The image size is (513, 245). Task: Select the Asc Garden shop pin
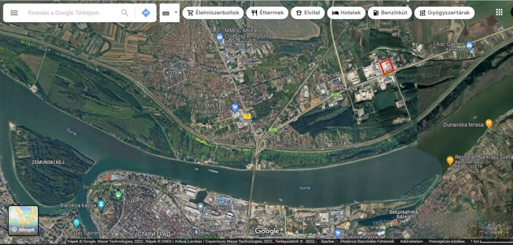tap(469, 46)
